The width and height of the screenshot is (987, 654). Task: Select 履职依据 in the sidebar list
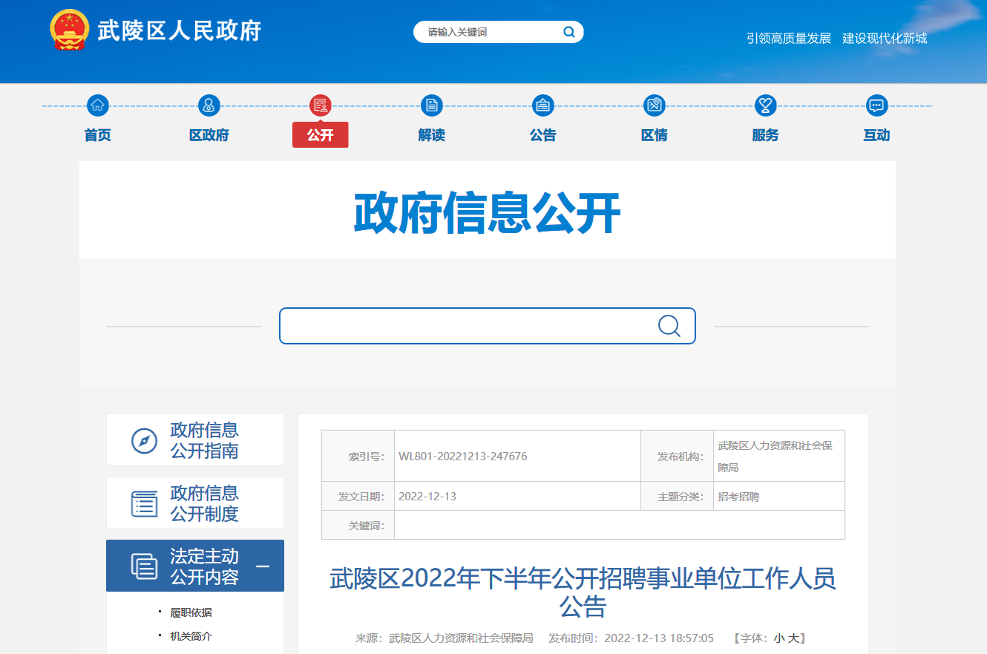point(191,612)
